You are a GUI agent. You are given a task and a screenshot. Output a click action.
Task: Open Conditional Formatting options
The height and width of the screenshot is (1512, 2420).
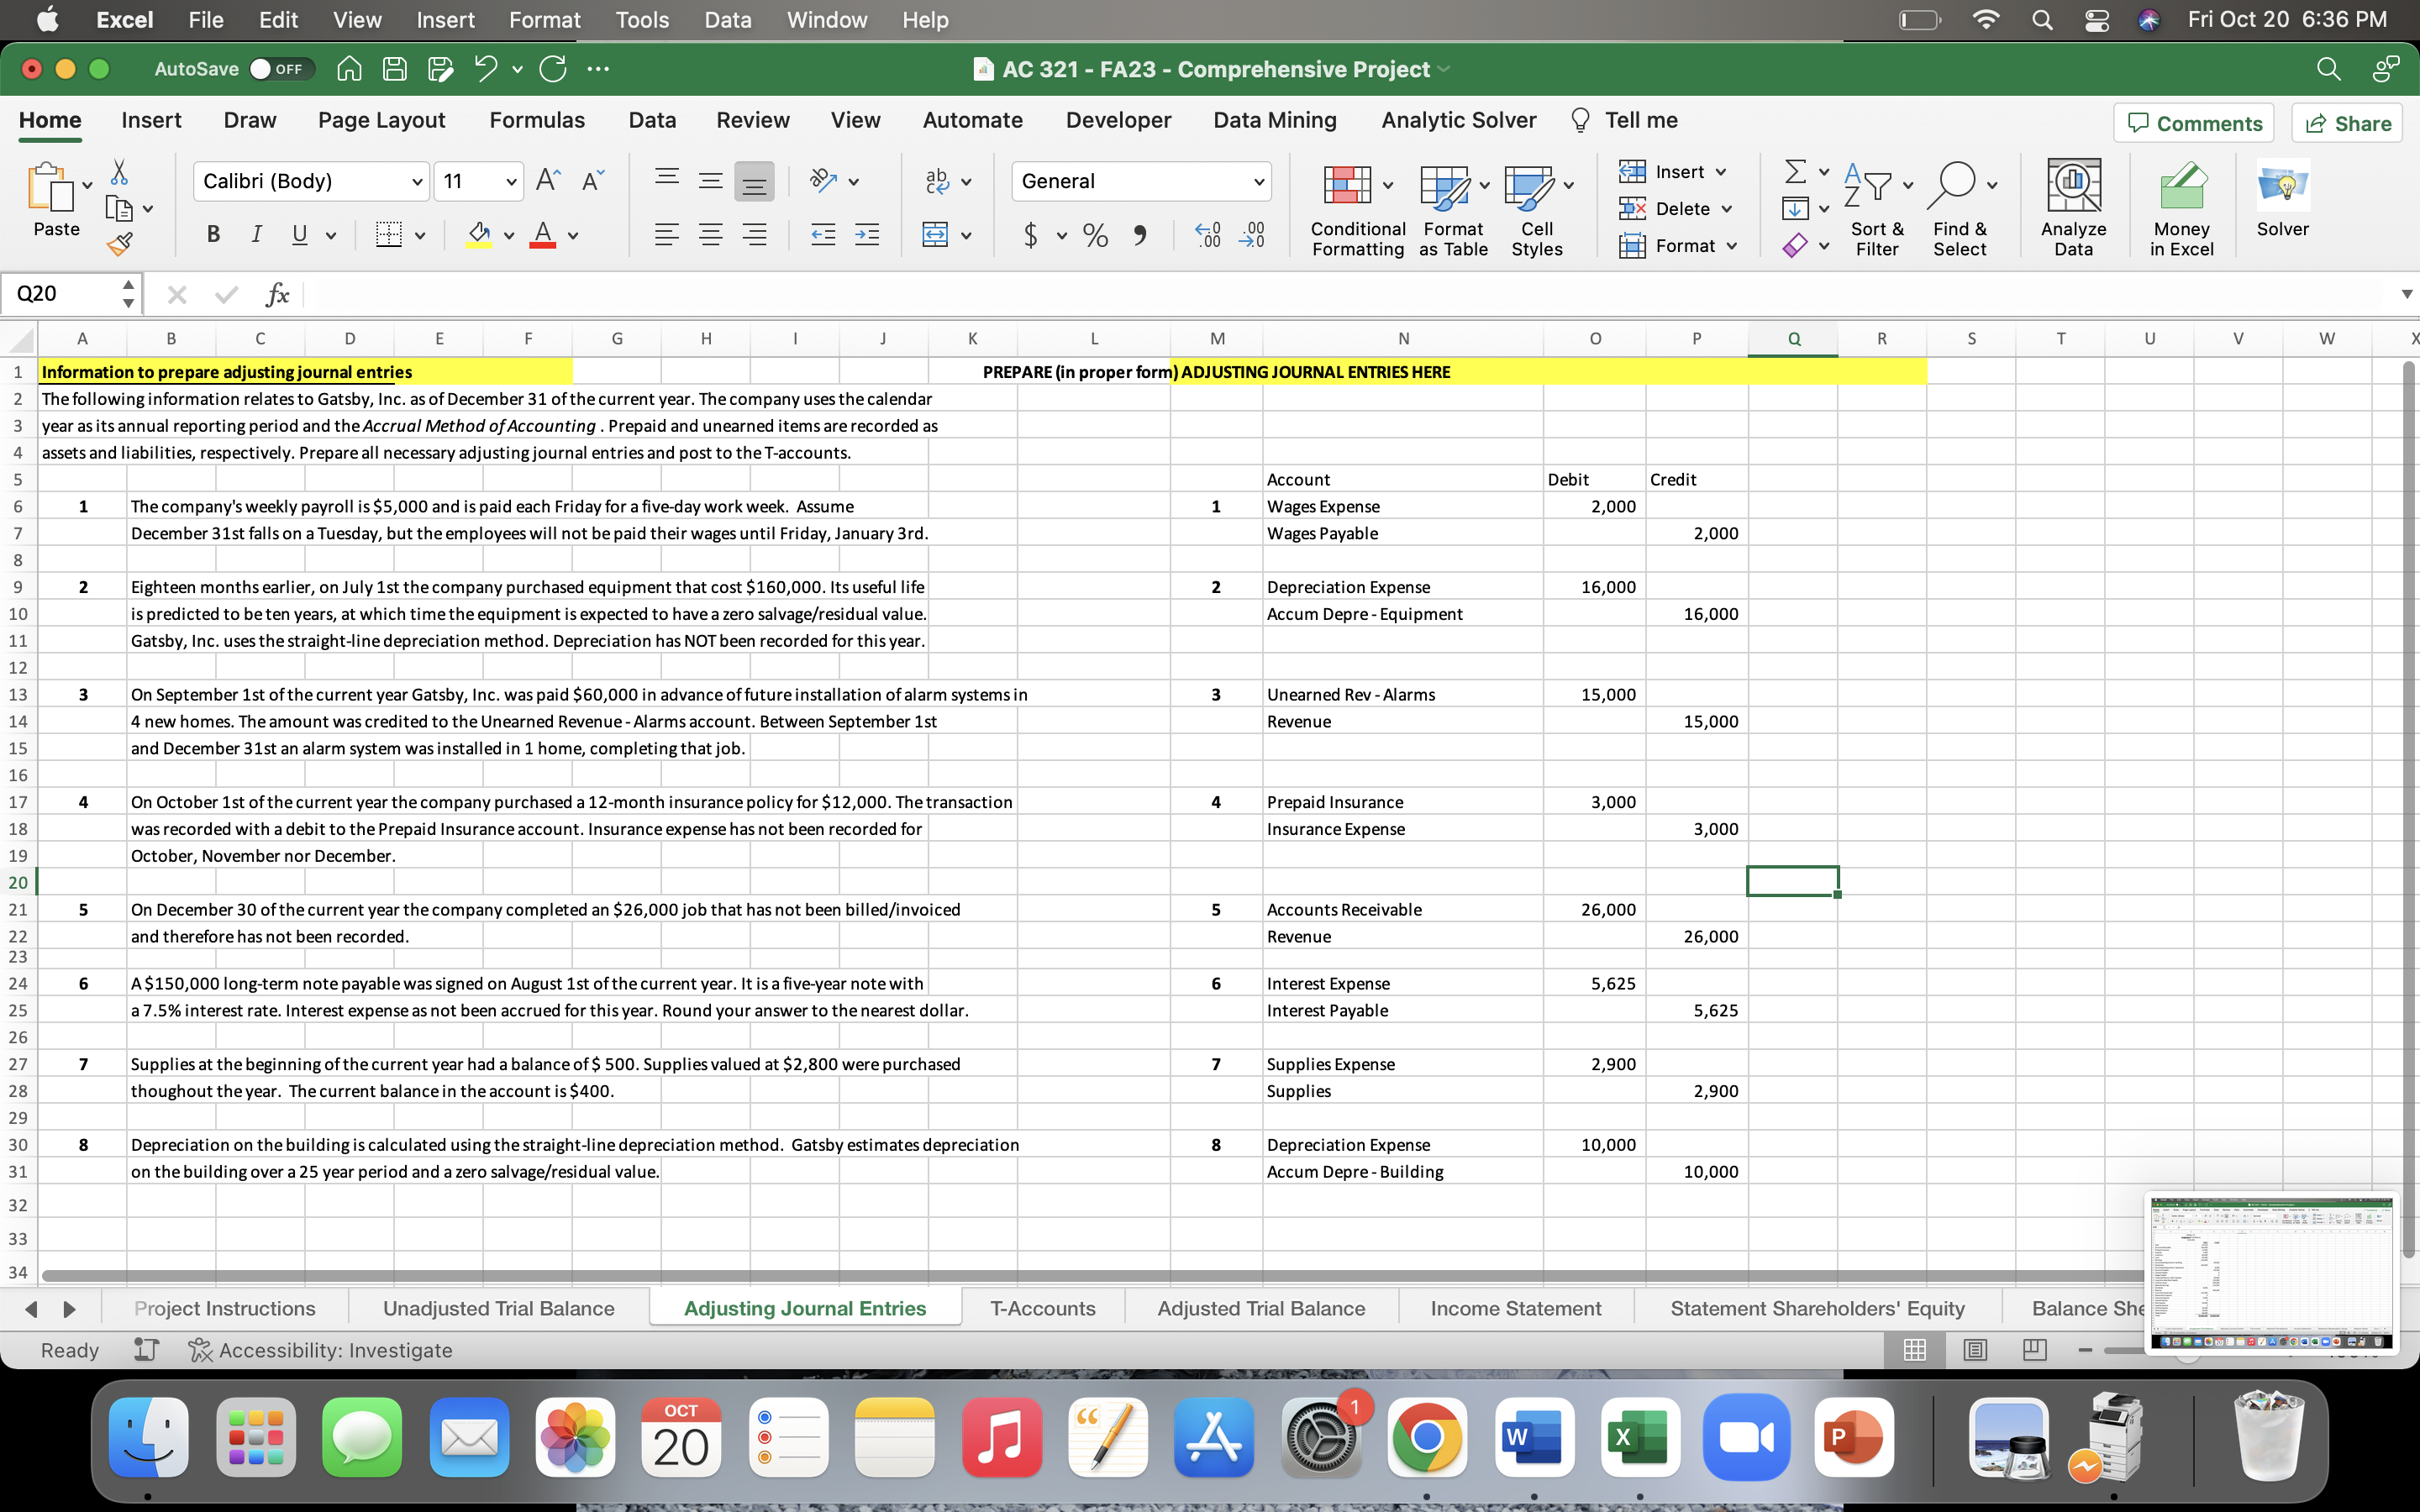tap(1355, 208)
